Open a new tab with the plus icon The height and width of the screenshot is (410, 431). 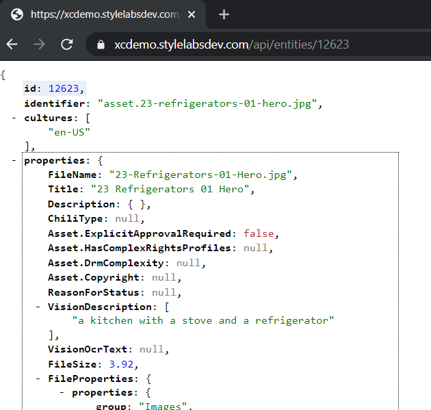(224, 14)
